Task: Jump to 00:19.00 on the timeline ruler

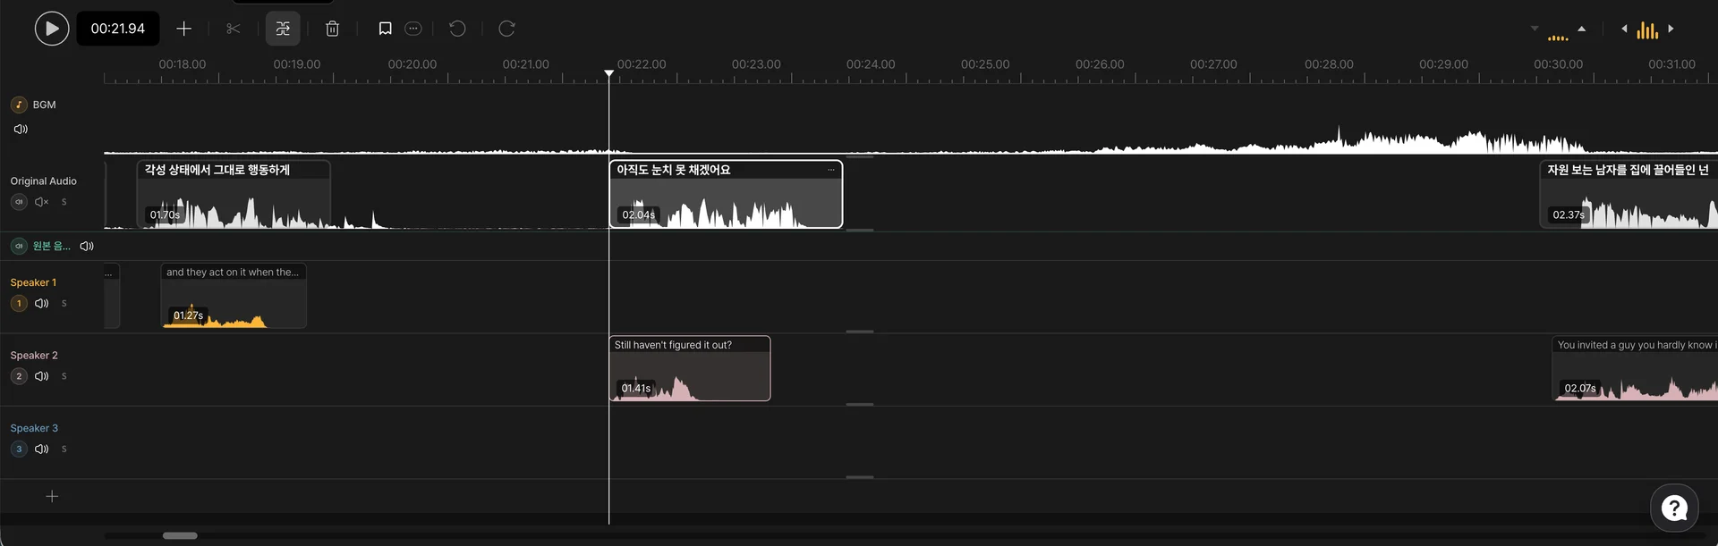Action: click(297, 64)
